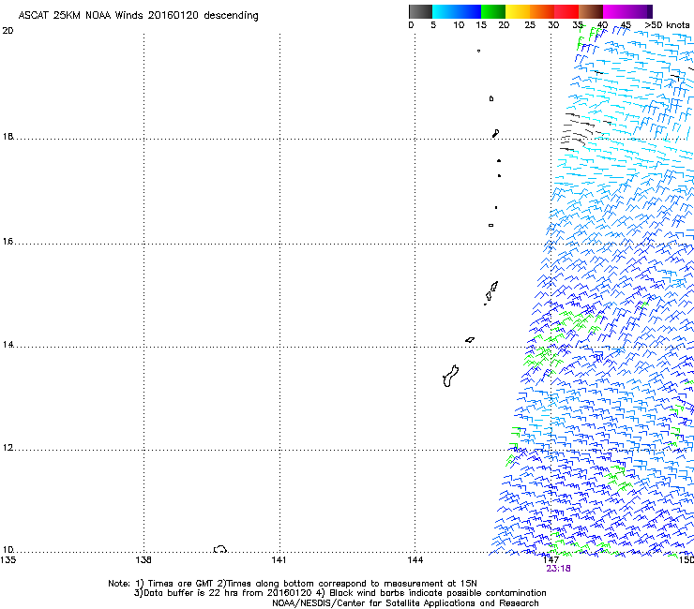Click the island outline just above 18N
694x609 pixels.
click(x=496, y=133)
